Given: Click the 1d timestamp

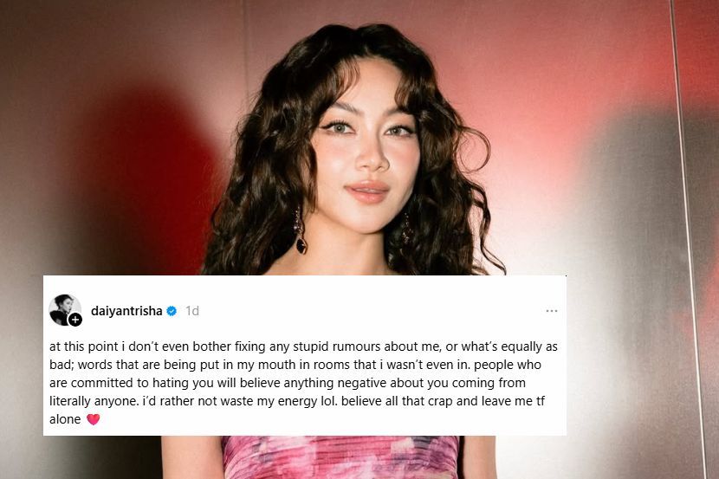Looking at the screenshot, I should click(x=192, y=311).
